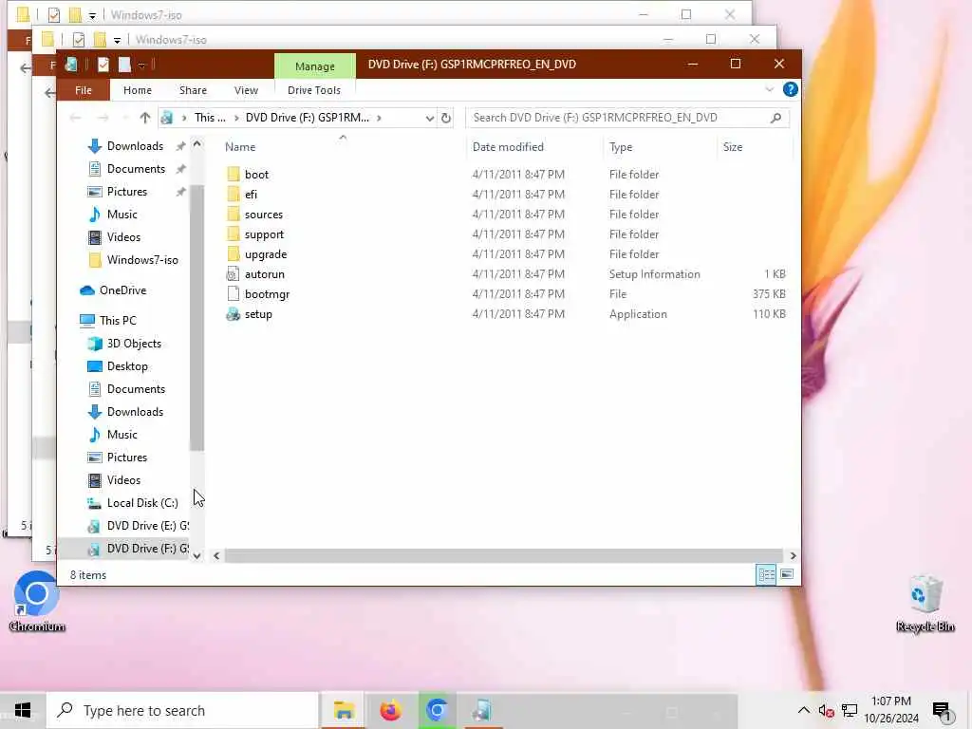This screenshot has height=729, width=972.
Task: Expand chevron after DVD Drive breadcrumb
Action: point(379,118)
